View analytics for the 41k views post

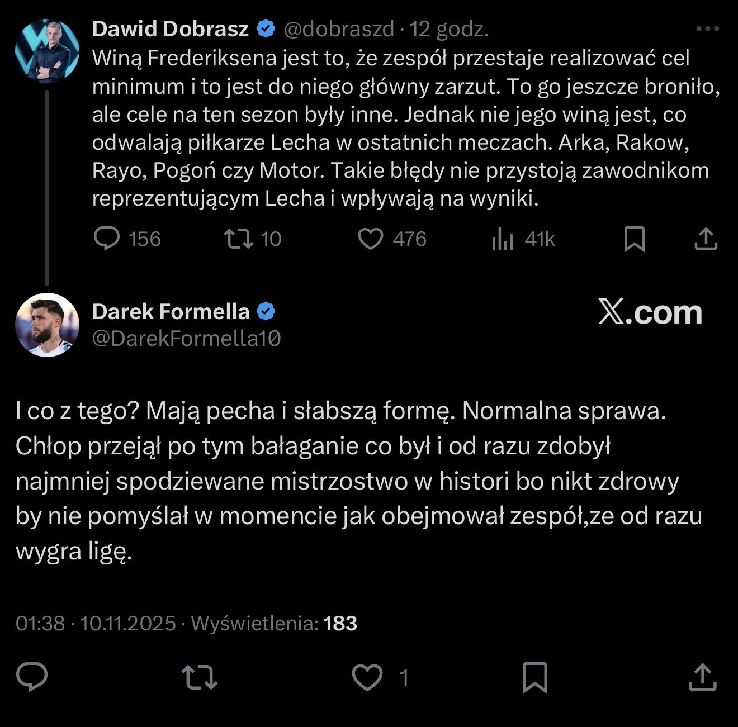502,240
